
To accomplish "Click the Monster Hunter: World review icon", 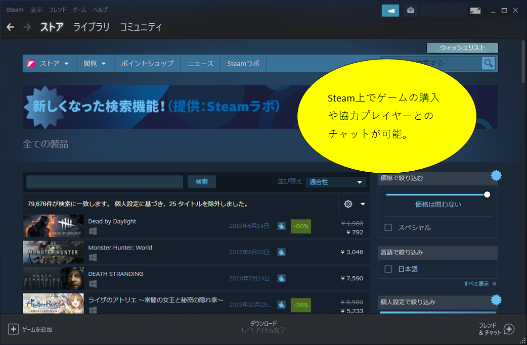I will click(x=281, y=252).
